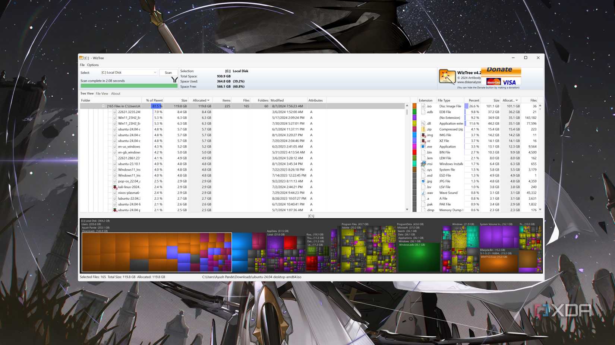Viewport: 615px width, 345px height.
Task: Click the WizTree wand logo icon
Action: (447, 77)
